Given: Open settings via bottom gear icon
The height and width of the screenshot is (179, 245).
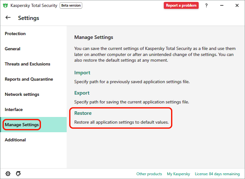Looking at the screenshot, I should 8,174.
